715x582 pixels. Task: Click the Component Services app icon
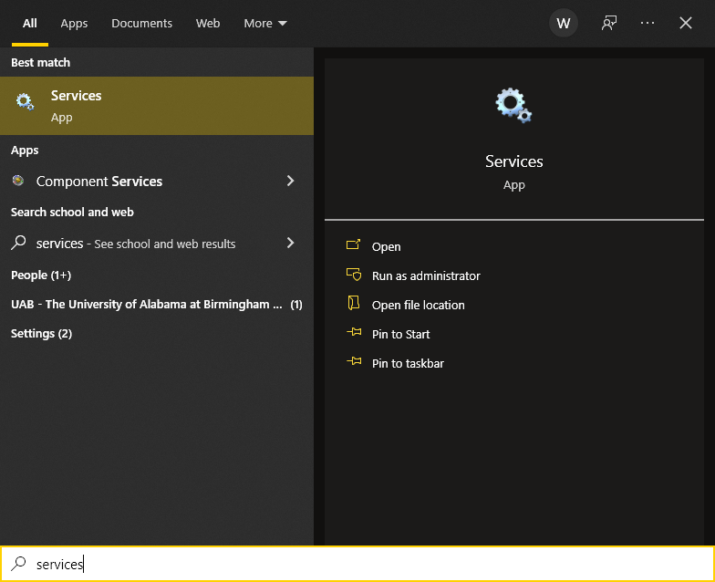pyautogui.click(x=18, y=181)
